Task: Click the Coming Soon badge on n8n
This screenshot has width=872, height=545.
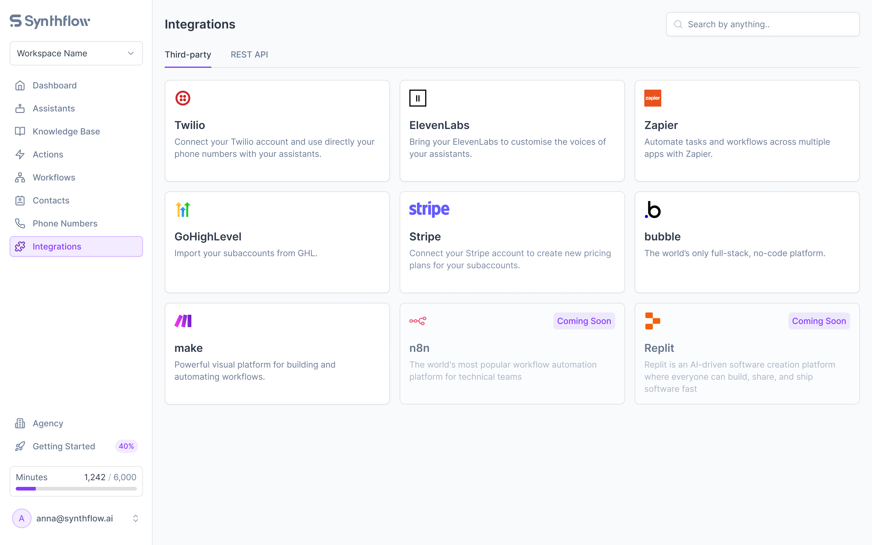Action: pyautogui.click(x=584, y=321)
